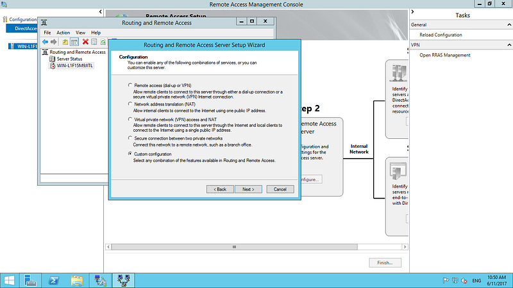The width and height of the screenshot is (513, 288).
Task: Click the upper servers icon in Step 3
Action: point(399,73)
